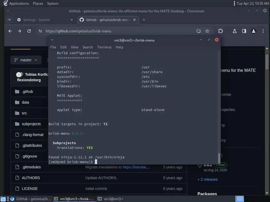Image resolution: width=270 pixels, height=202 pixels.
Task: Click 'Build targets in project: 71' line
Action: (x=78, y=124)
